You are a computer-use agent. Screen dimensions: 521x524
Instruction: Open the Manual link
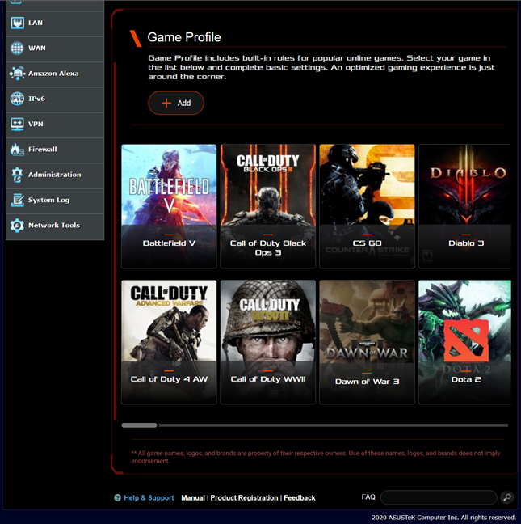click(x=193, y=498)
